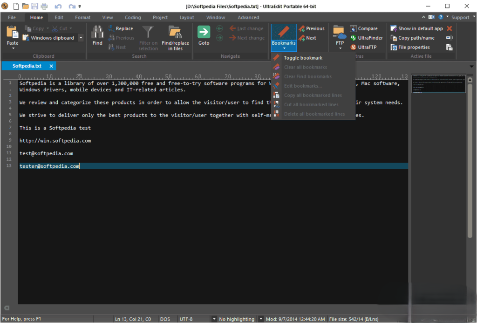Click Last change navigation button
This screenshot has height=323, width=477.
[x=247, y=28]
